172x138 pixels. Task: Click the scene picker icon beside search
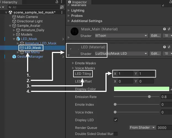tap(62, 7)
